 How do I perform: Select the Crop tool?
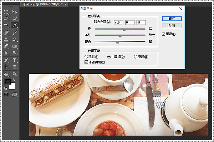6,25
